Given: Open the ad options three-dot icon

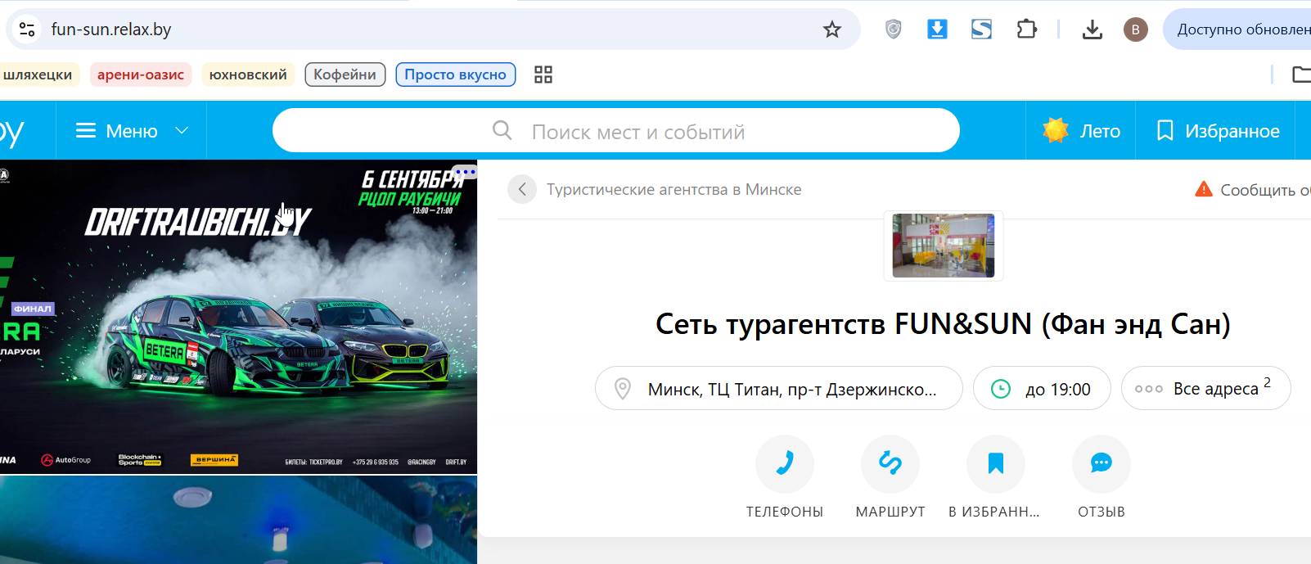Looking at the screenshot, I should [x=465, y=172].
